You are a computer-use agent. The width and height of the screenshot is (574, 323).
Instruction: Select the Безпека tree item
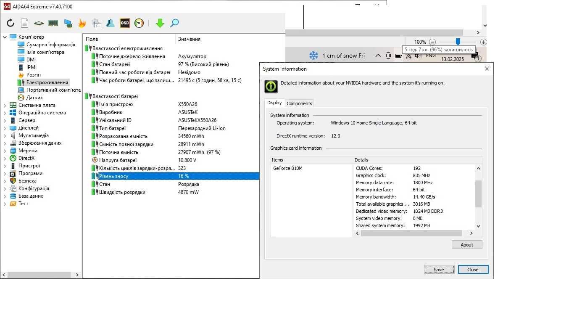point(27,181)
